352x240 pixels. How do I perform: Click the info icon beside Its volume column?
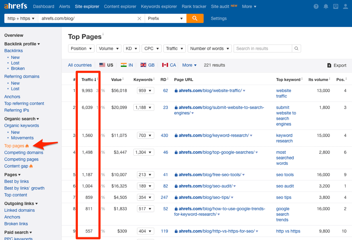click(x=330, y=79)
